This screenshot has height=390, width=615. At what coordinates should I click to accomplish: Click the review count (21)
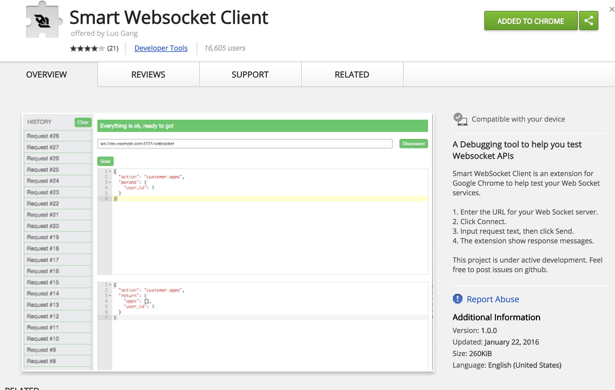113,48
